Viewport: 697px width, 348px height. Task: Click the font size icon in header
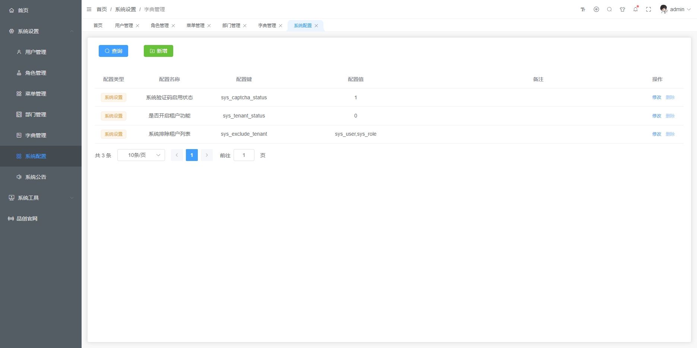pyautogui.click(x=583, y=10)
